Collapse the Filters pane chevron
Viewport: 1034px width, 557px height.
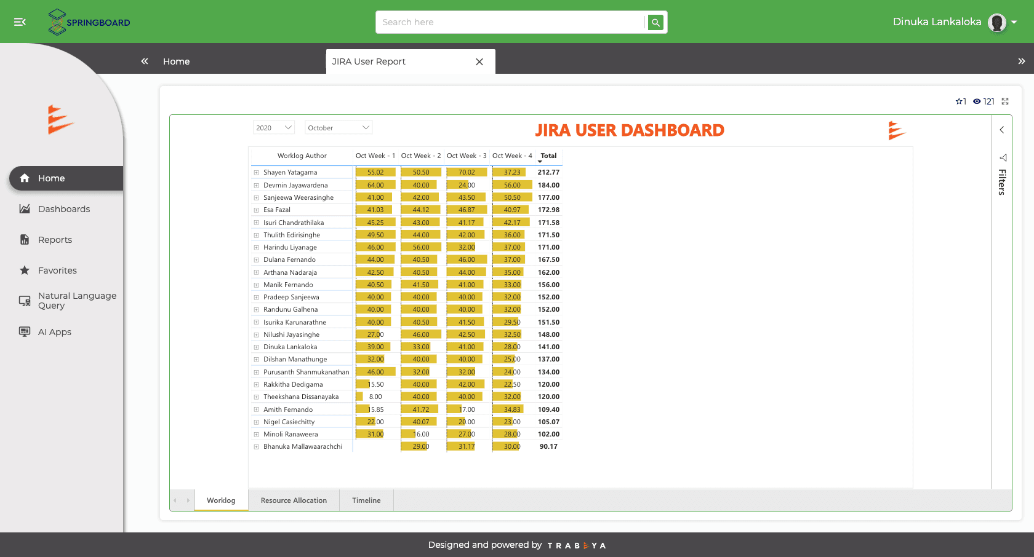coord(1002,130)
